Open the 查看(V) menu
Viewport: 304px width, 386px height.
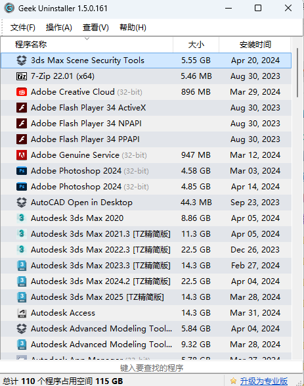[96, 28]
